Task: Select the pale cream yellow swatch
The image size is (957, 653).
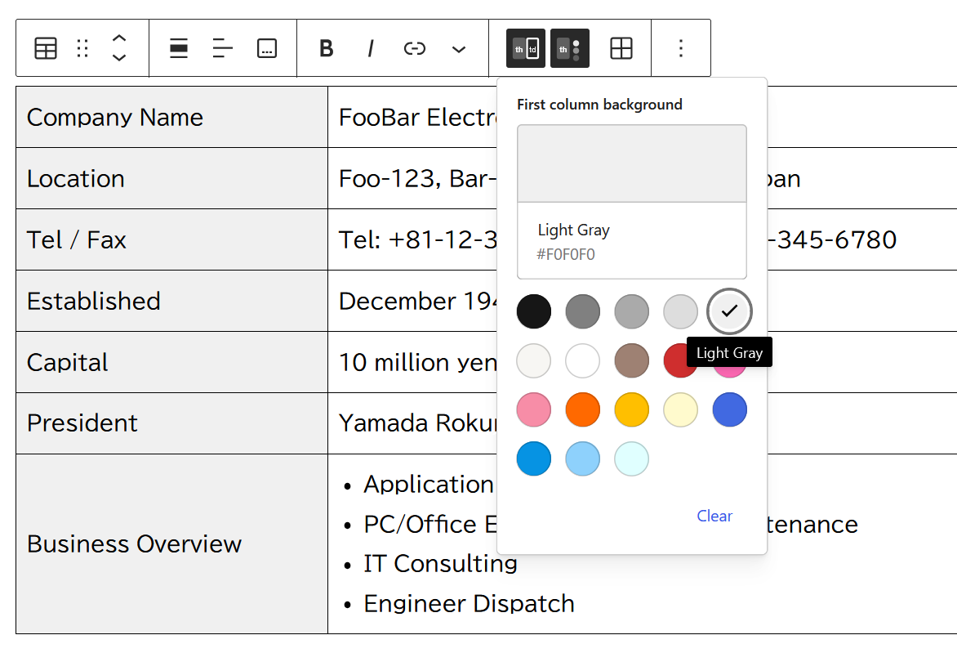Action: (x=680, y=409)
